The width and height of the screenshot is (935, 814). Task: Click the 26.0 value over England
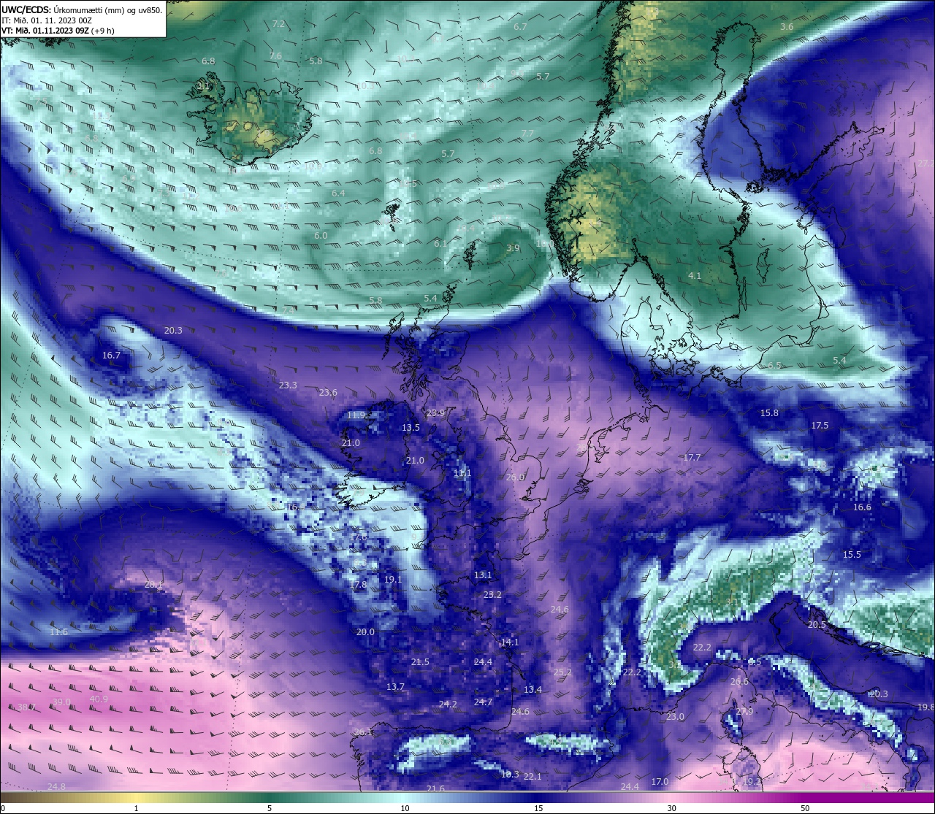515,477
